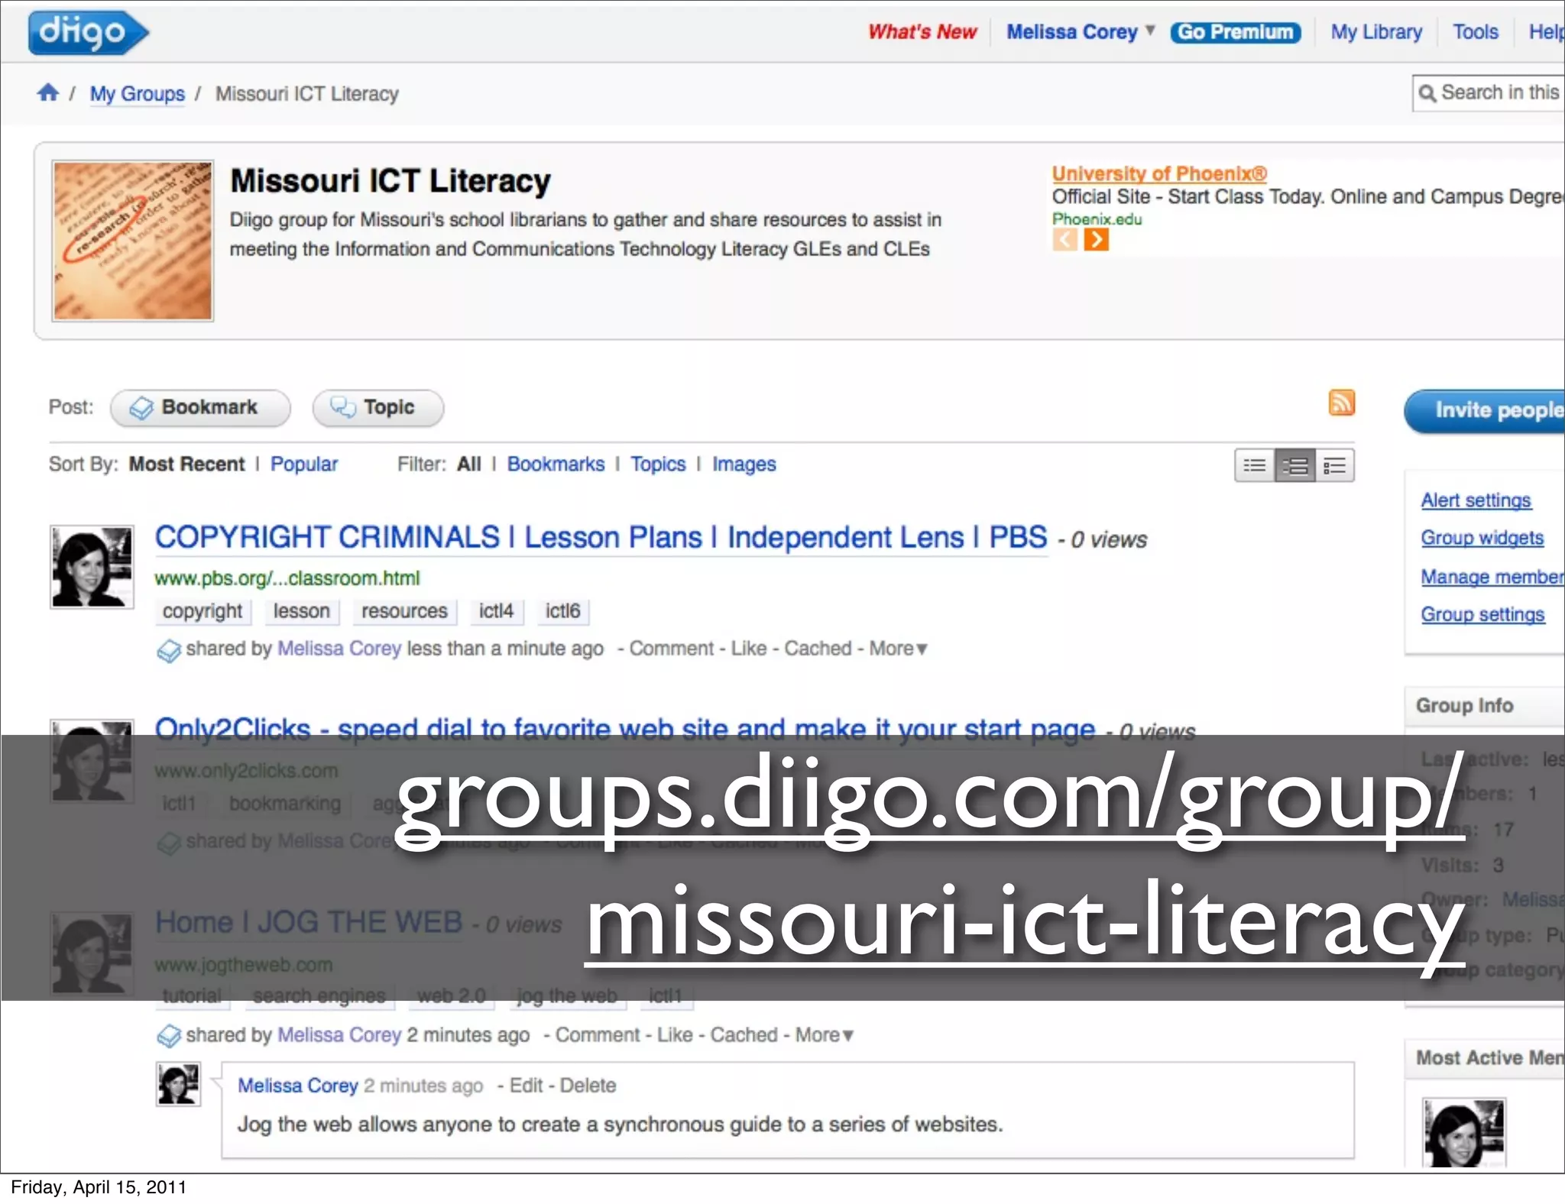Comment on JOG THE WEB bookmark
The height and width of the screenshot is (1204, 1565).
598,1035
